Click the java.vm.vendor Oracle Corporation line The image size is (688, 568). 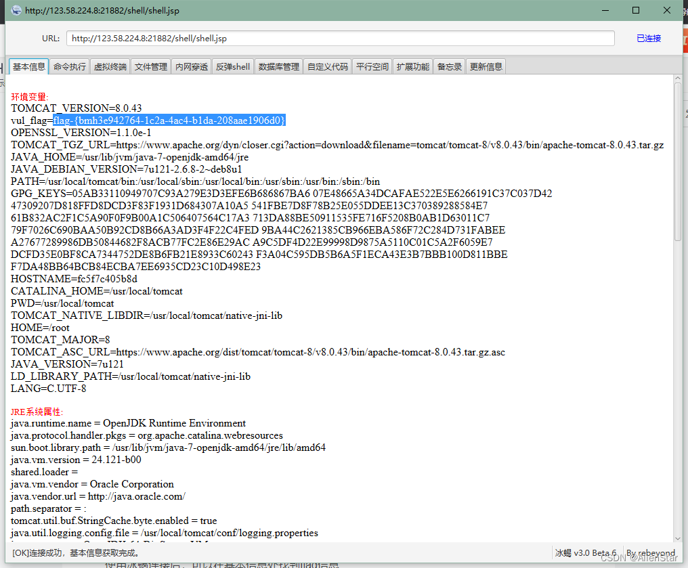pos(92,484)
